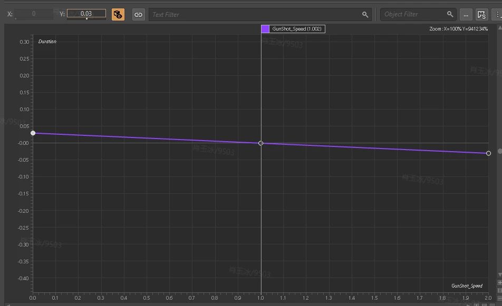Click the vertical zoom out minus button
The image size is (502, 306).
click(x=499, y=298)
